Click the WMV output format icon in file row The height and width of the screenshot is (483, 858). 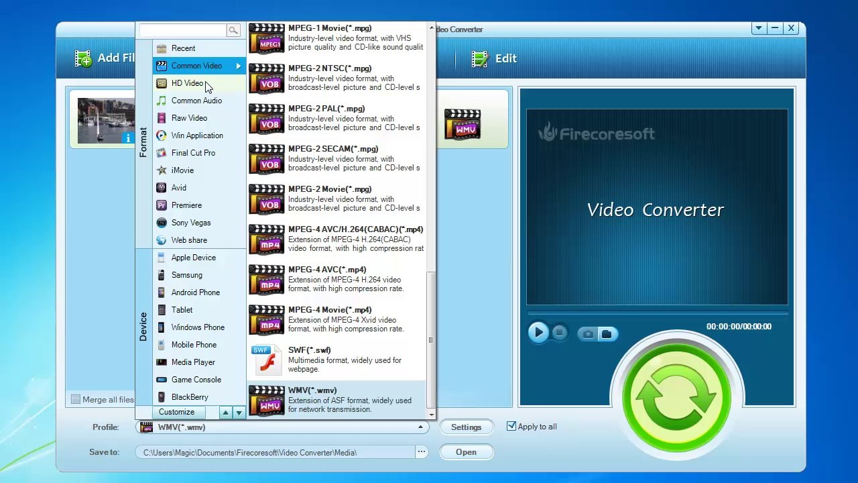pos(463,124)
